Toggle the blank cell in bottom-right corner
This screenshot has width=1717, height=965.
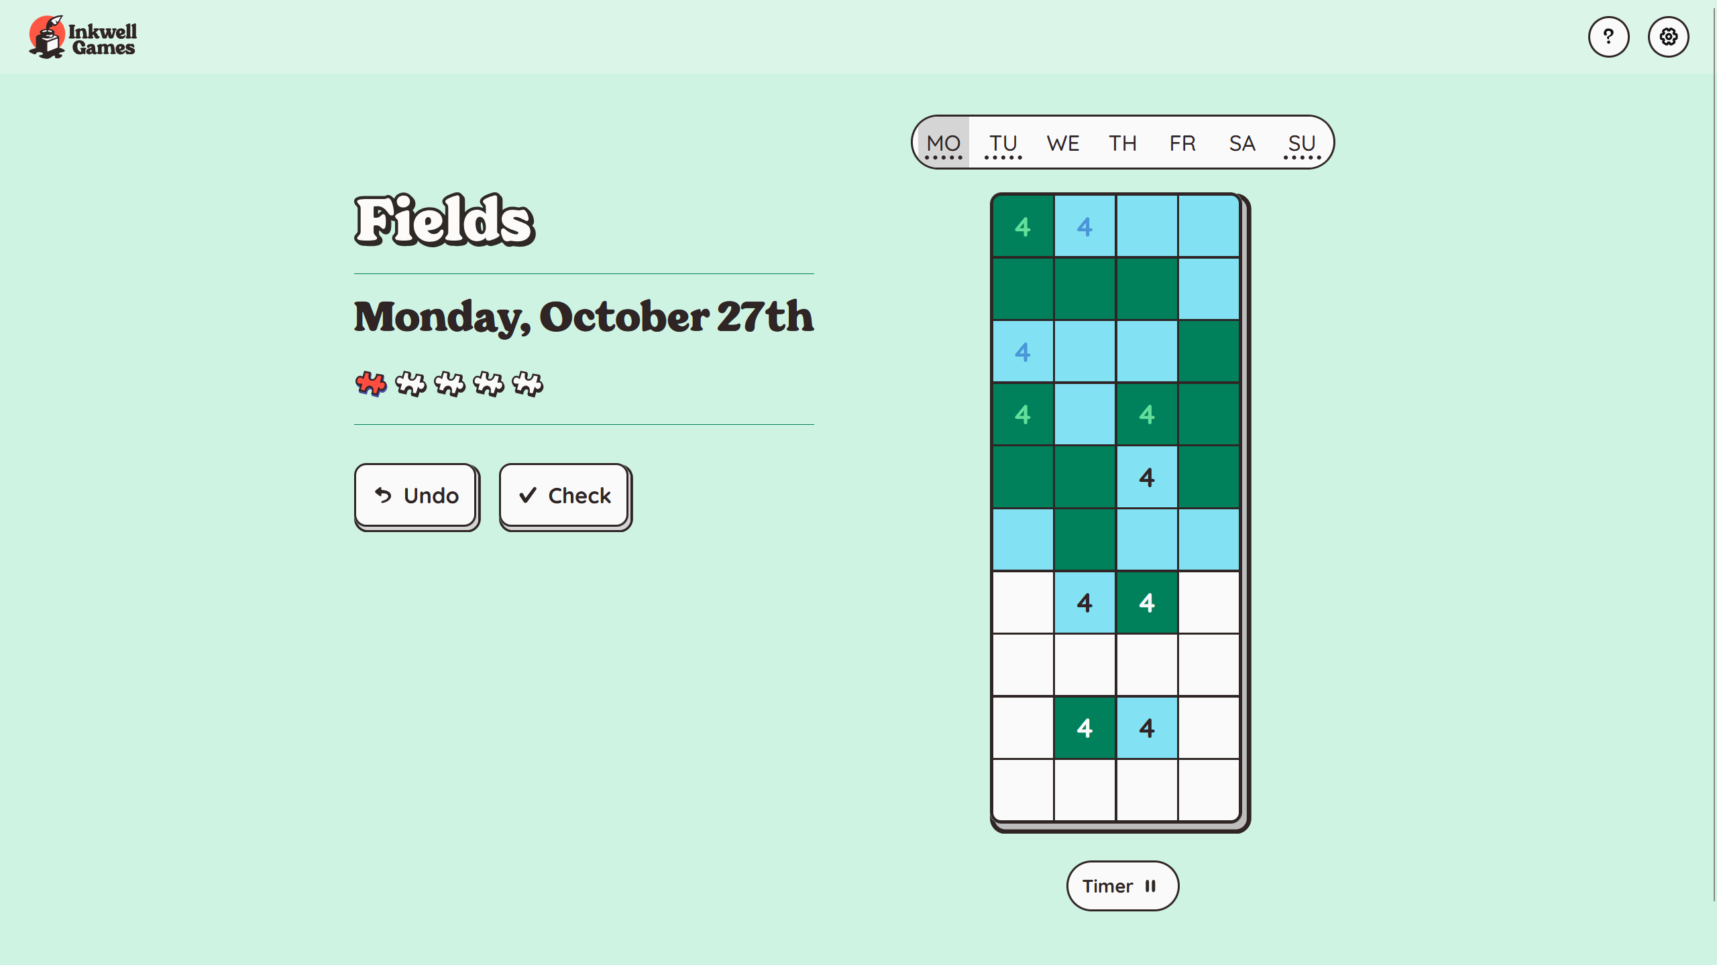click(x=1209, y=790)
